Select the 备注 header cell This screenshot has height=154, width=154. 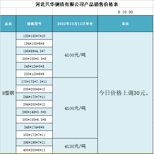125,24
